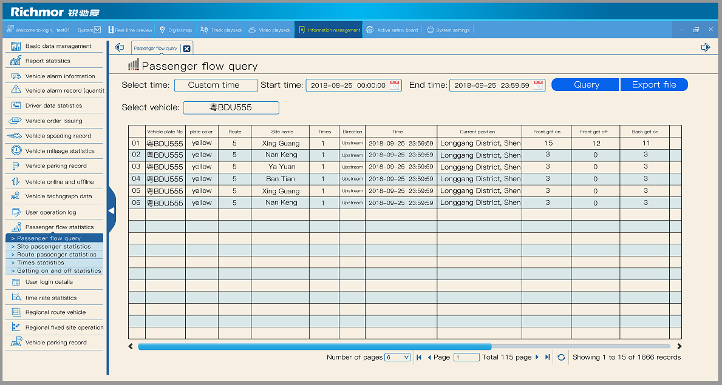Open the Number of pages dropdown
This screenshot has width=722, height=385.
[398, 358]
